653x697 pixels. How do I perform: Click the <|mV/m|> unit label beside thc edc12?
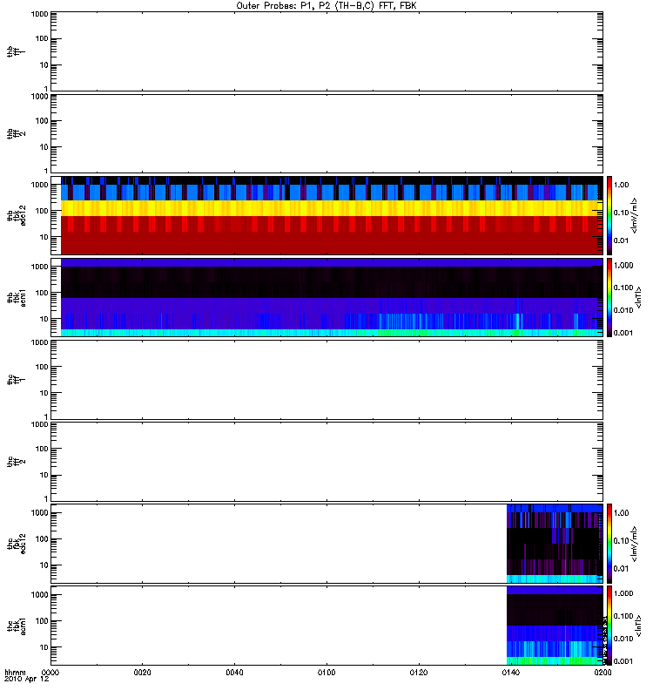coord(635,544)
